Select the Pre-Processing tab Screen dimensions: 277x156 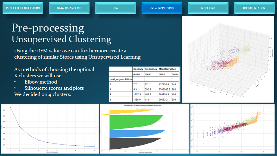[x=162, y=8]
